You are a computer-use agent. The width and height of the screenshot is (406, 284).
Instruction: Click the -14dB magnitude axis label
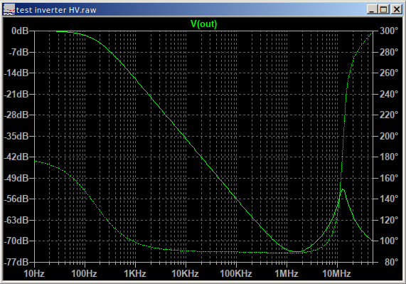(x=16, y=73)
